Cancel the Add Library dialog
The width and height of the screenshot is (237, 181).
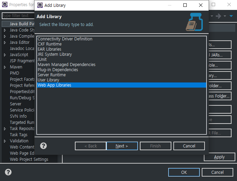tap(189, 146)
